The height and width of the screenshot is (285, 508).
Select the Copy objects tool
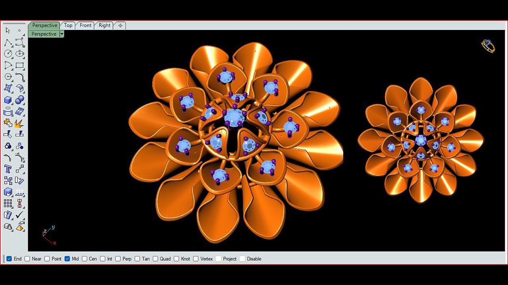pyautogui.click(x=8, y=180)
